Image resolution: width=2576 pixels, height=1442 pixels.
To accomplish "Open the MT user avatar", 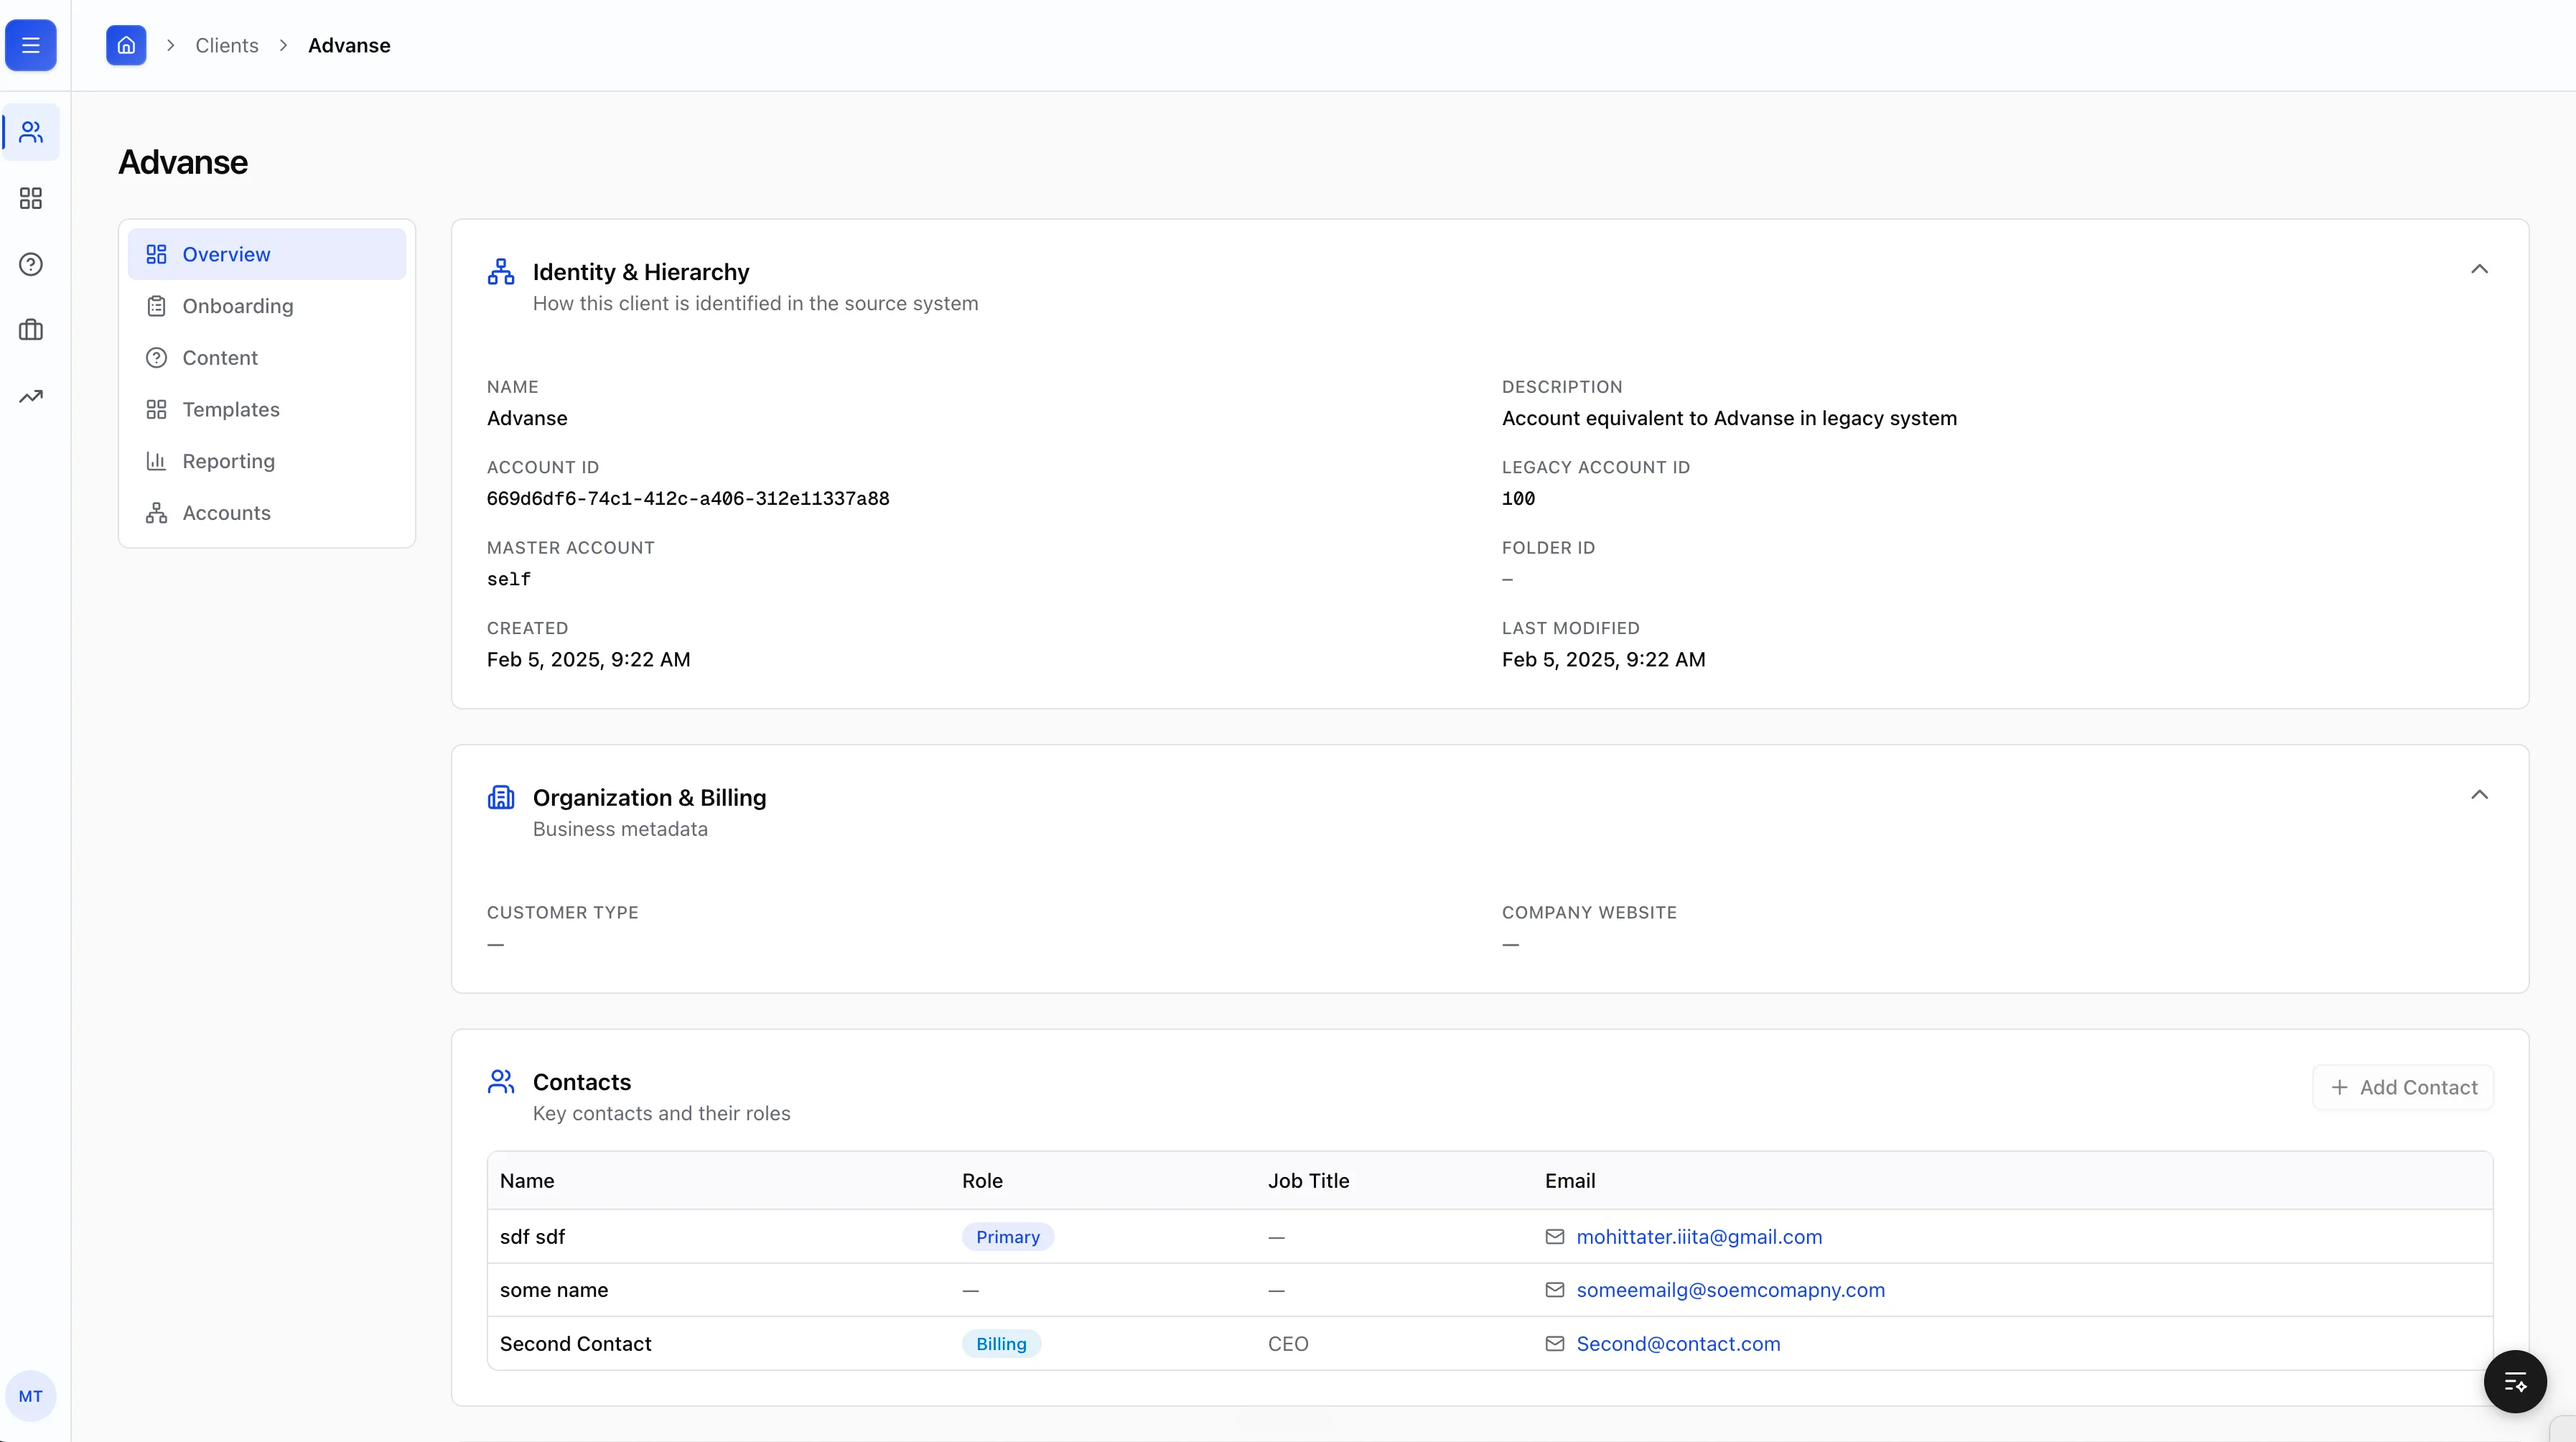I will click(x=31, y=1396).
